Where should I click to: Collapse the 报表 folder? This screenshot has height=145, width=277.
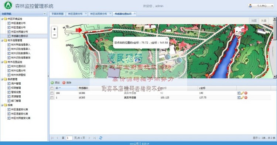[2, 105]
